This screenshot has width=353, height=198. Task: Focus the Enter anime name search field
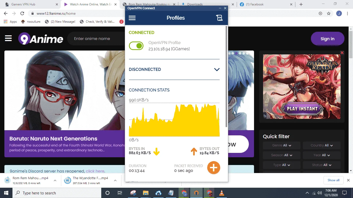point(96,39)
